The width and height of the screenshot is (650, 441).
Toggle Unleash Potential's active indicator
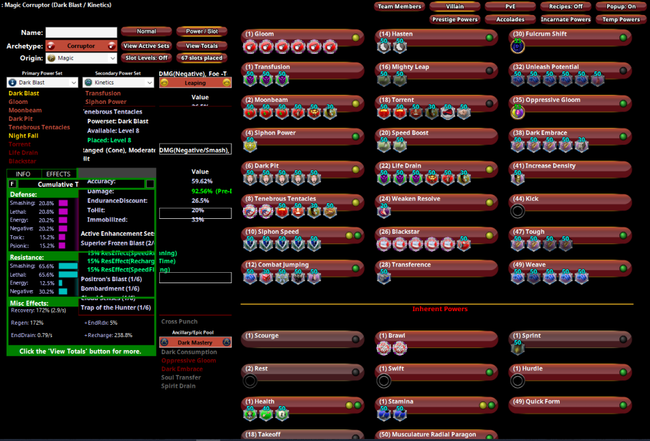coord(623,71)
